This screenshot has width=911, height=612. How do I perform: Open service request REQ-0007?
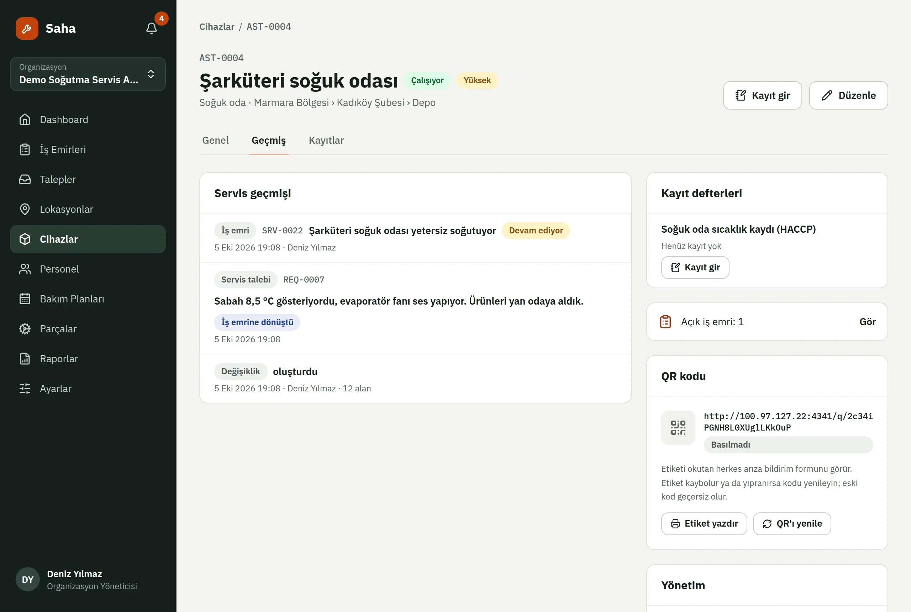pyautogui.click(x=416, y=308)
